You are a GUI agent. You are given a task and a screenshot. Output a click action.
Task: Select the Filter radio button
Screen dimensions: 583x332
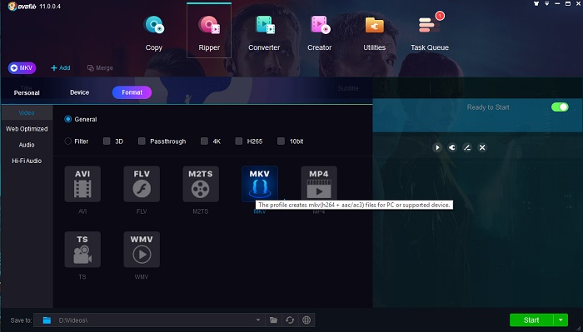click(x=68, y=141)
